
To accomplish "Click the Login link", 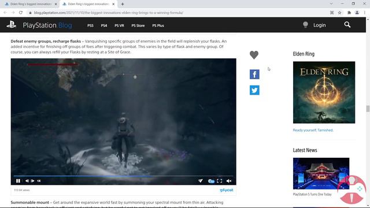I will tap(320, 25).
